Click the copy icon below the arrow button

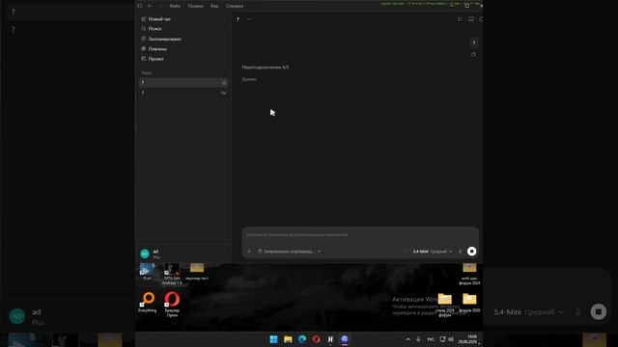[473, 54]
